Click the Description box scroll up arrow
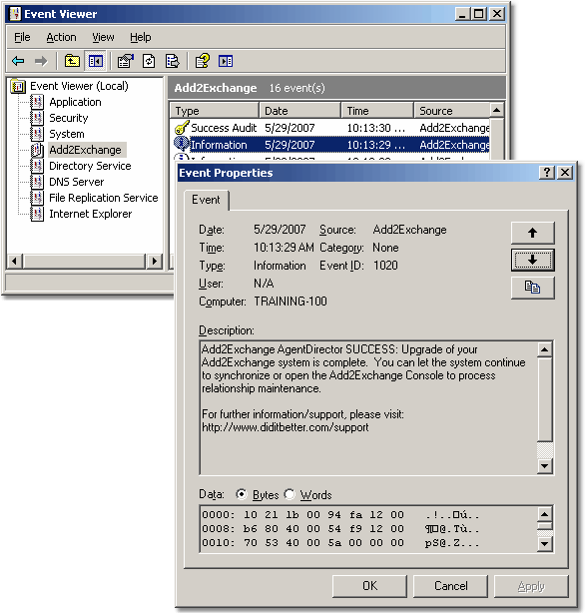The width and height of the screenshot is (585, 615). tap(545, 349)
